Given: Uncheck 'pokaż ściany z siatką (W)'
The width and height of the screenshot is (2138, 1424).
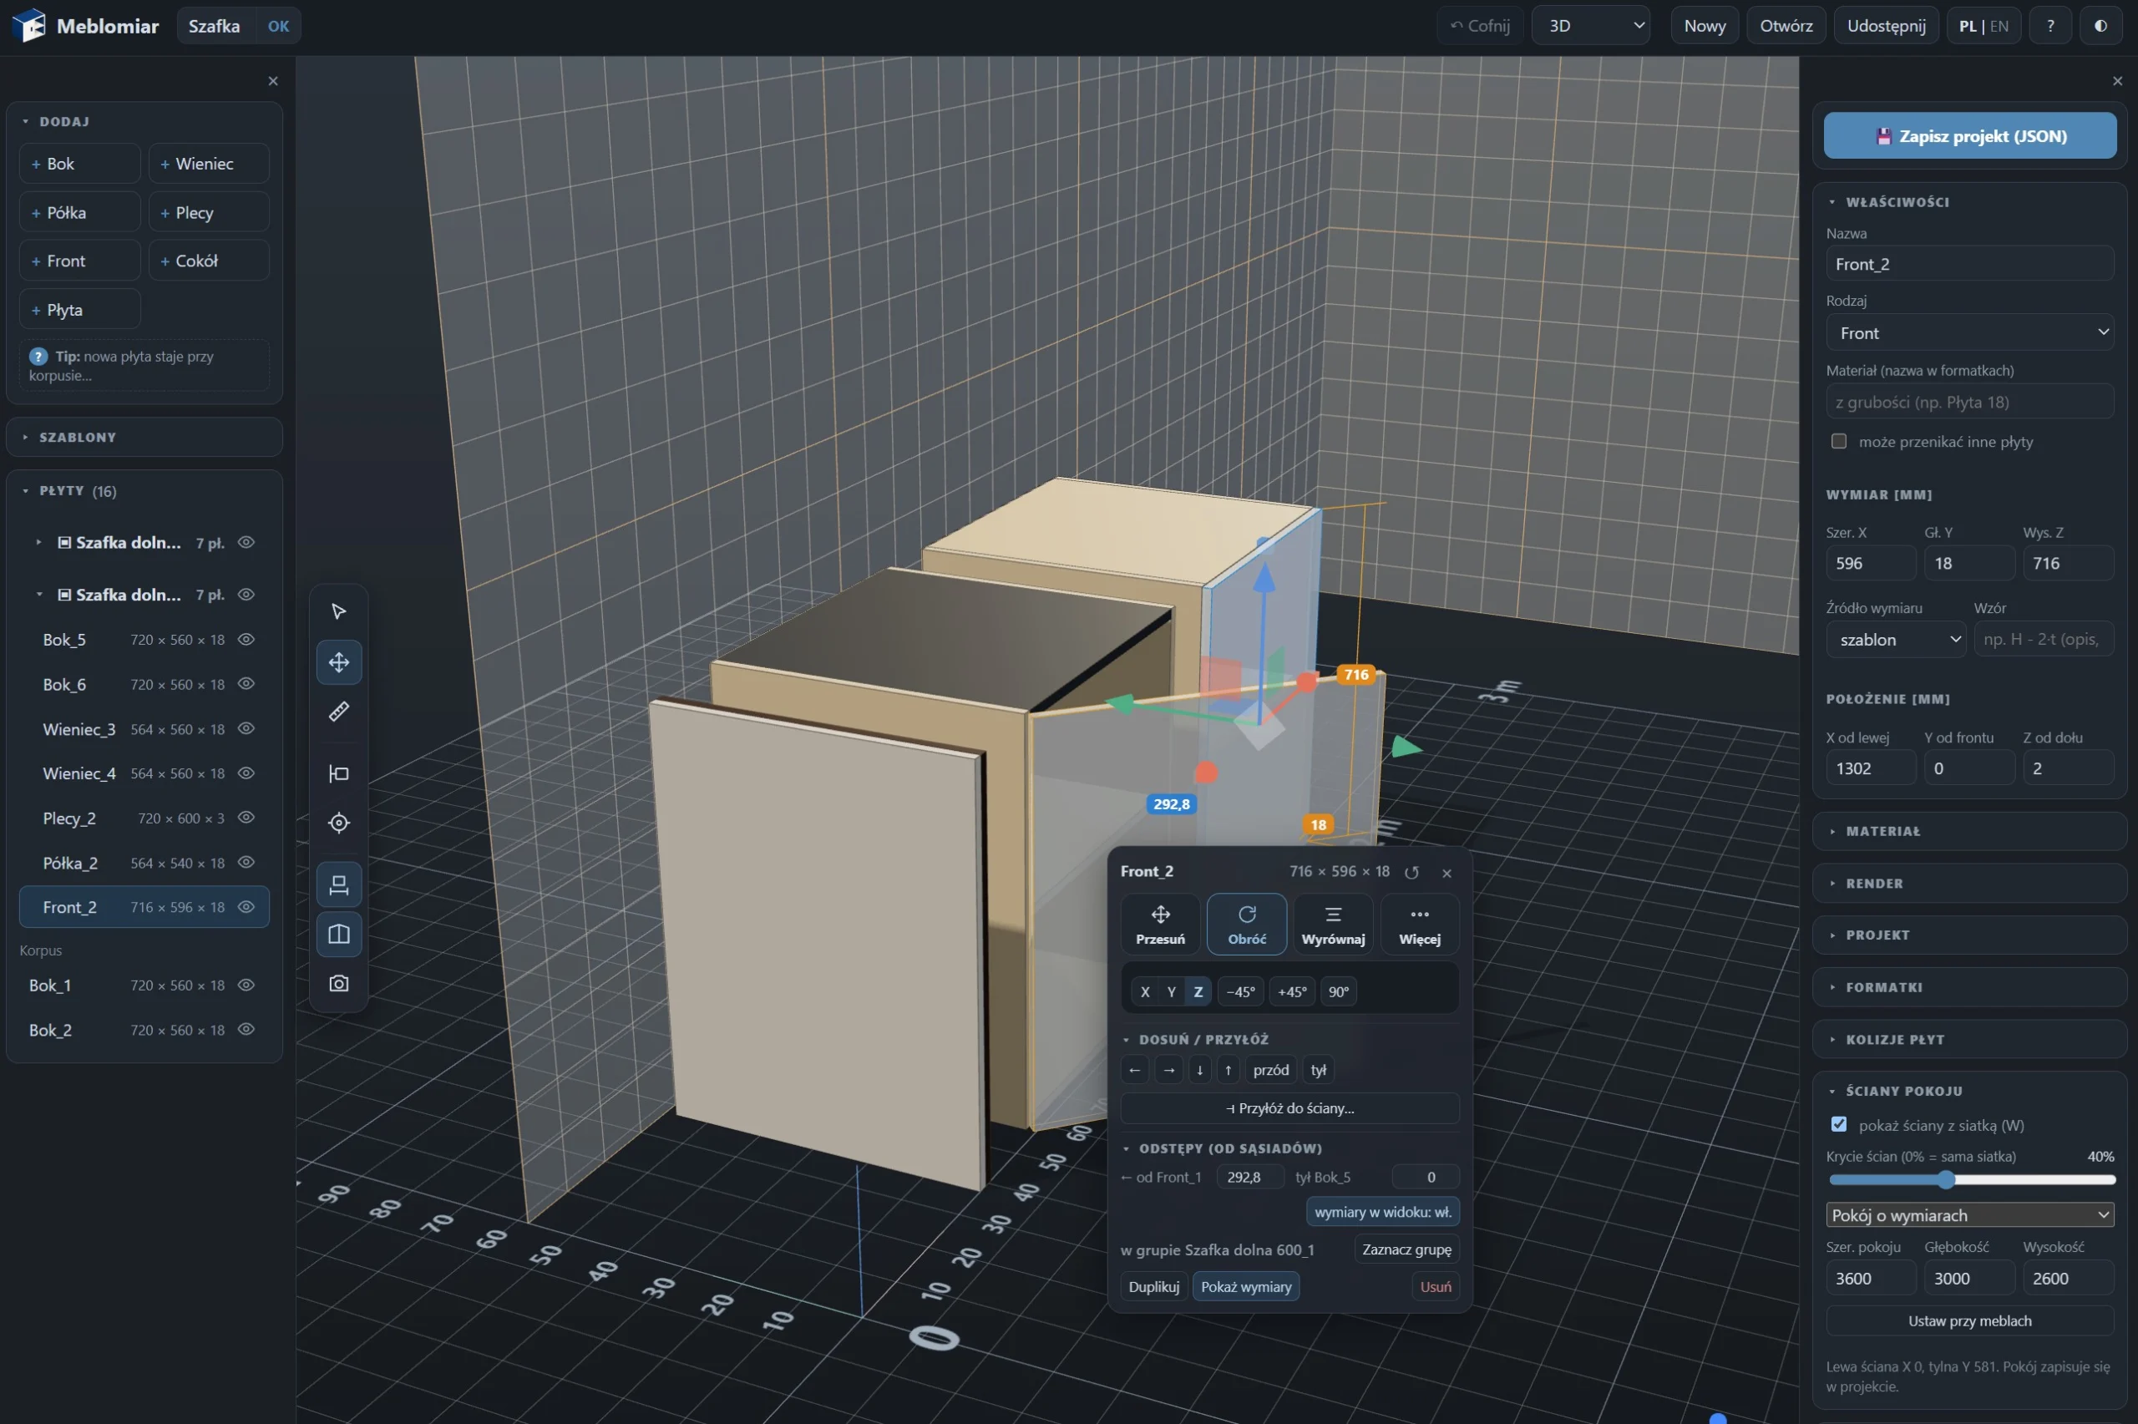Looking at the screenshot, I should tap(1838, 1124).
